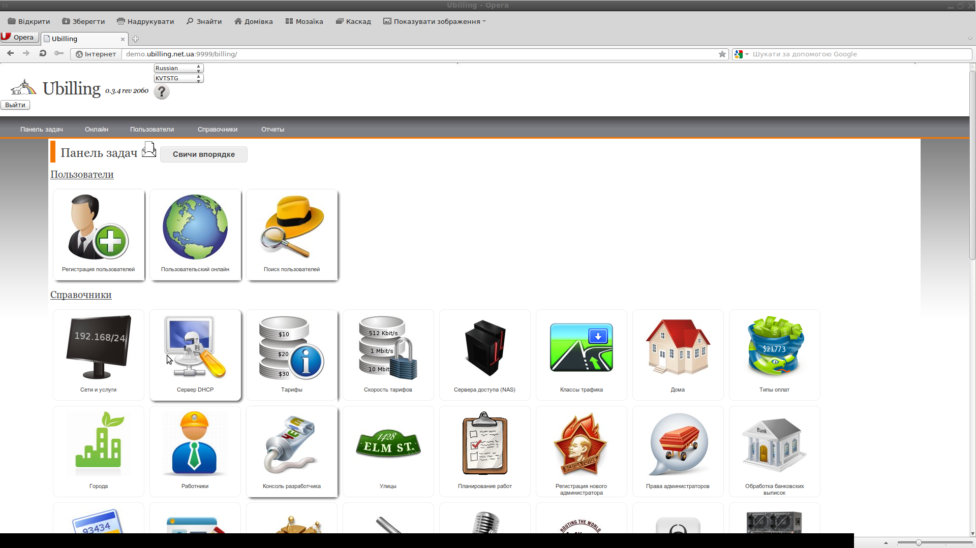The height and width of the screenshot is (548, 976).
Task: Click the browser reload button
Action: click(x=43, y=53)
